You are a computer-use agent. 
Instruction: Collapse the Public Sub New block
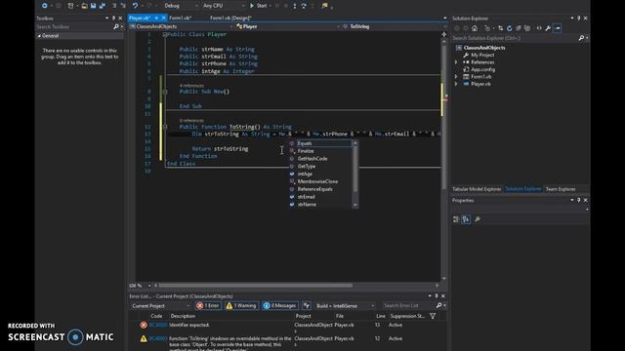[165, 92]
